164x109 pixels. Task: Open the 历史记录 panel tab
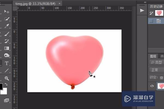156,7
